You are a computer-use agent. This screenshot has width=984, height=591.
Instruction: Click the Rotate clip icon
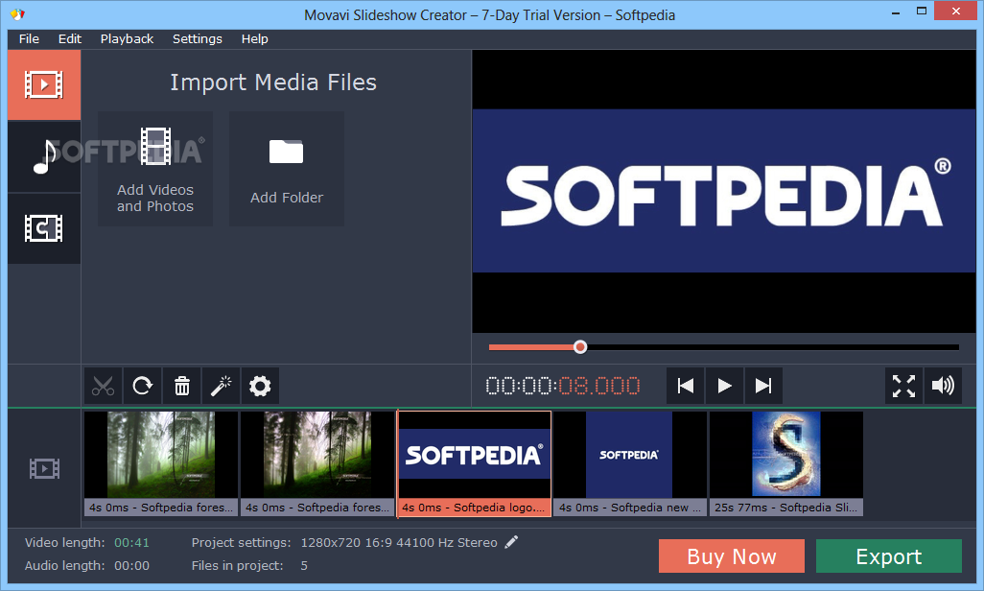pyautogui.click(x=143, y=386)
